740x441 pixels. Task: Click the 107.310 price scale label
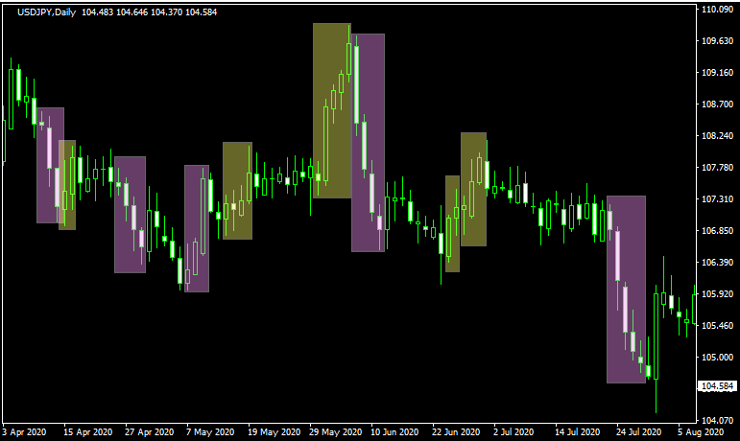[717, 199]
